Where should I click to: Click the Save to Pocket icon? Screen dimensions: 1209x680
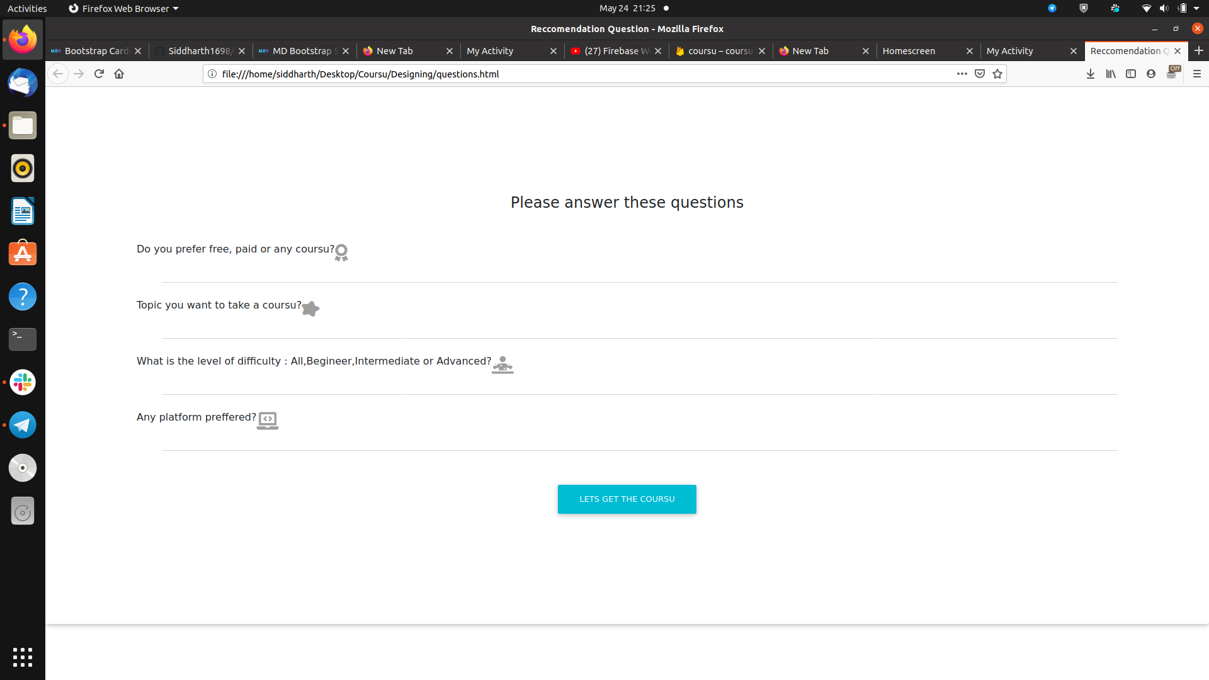pos(980,74)
